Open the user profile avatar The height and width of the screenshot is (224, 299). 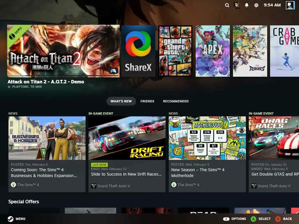(290, 5)
